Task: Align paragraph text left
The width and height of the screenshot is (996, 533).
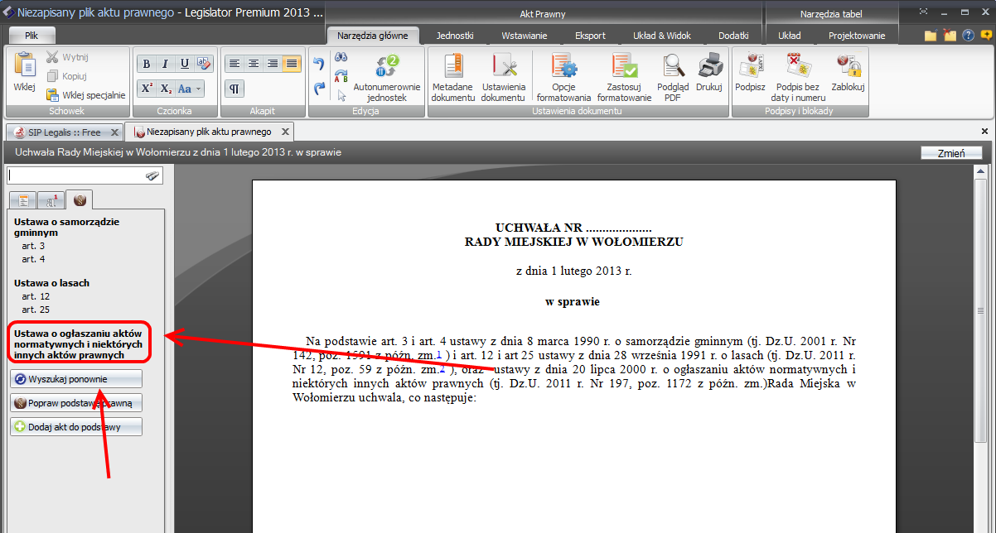Action: pyautogui.click(x=234, y=64)
